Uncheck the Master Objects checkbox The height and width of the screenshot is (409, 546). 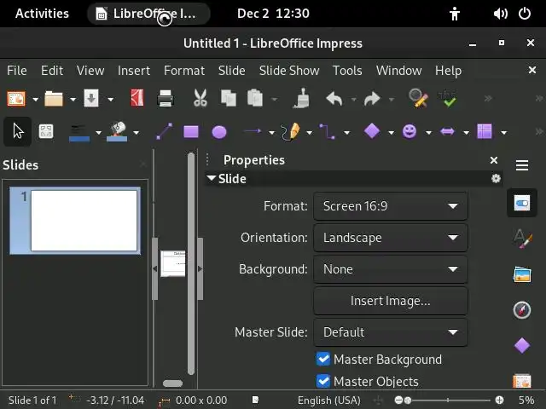pos(323,381)
